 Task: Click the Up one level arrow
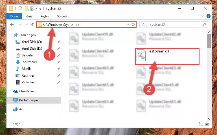[x=33, y=24]
